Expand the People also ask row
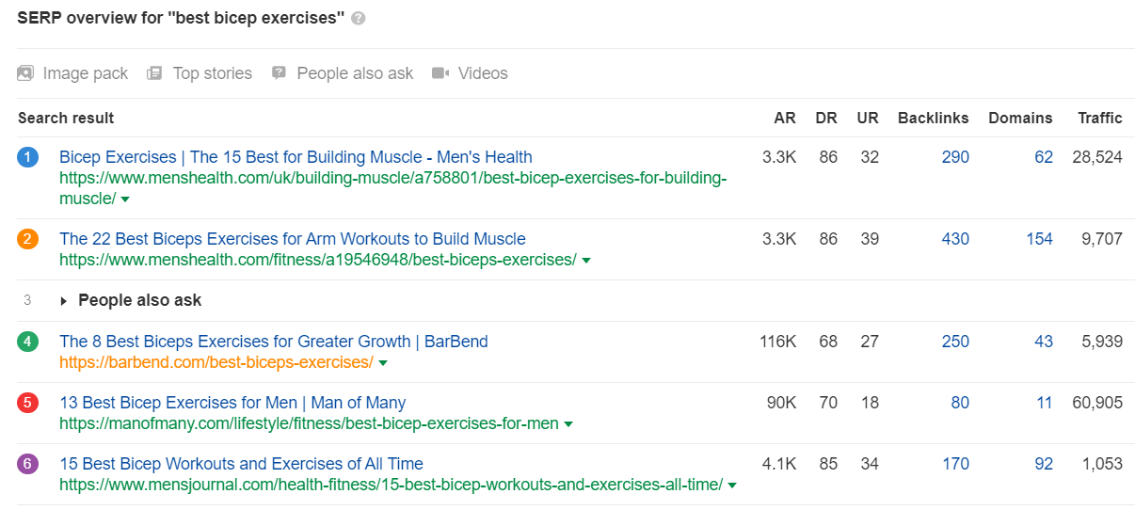Image resolution: width=1135 pixels, height=510 pixels. [64, 301]
